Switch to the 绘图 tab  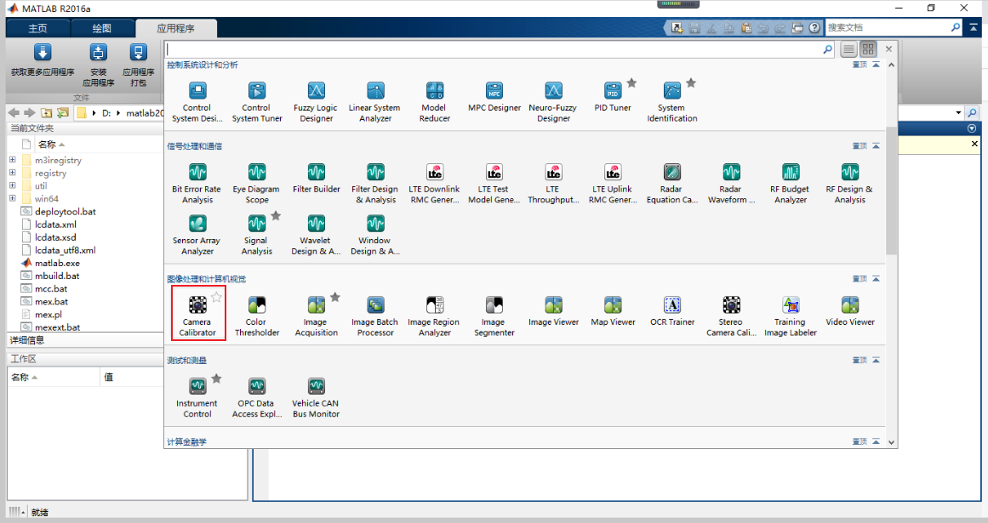[102, 28]
